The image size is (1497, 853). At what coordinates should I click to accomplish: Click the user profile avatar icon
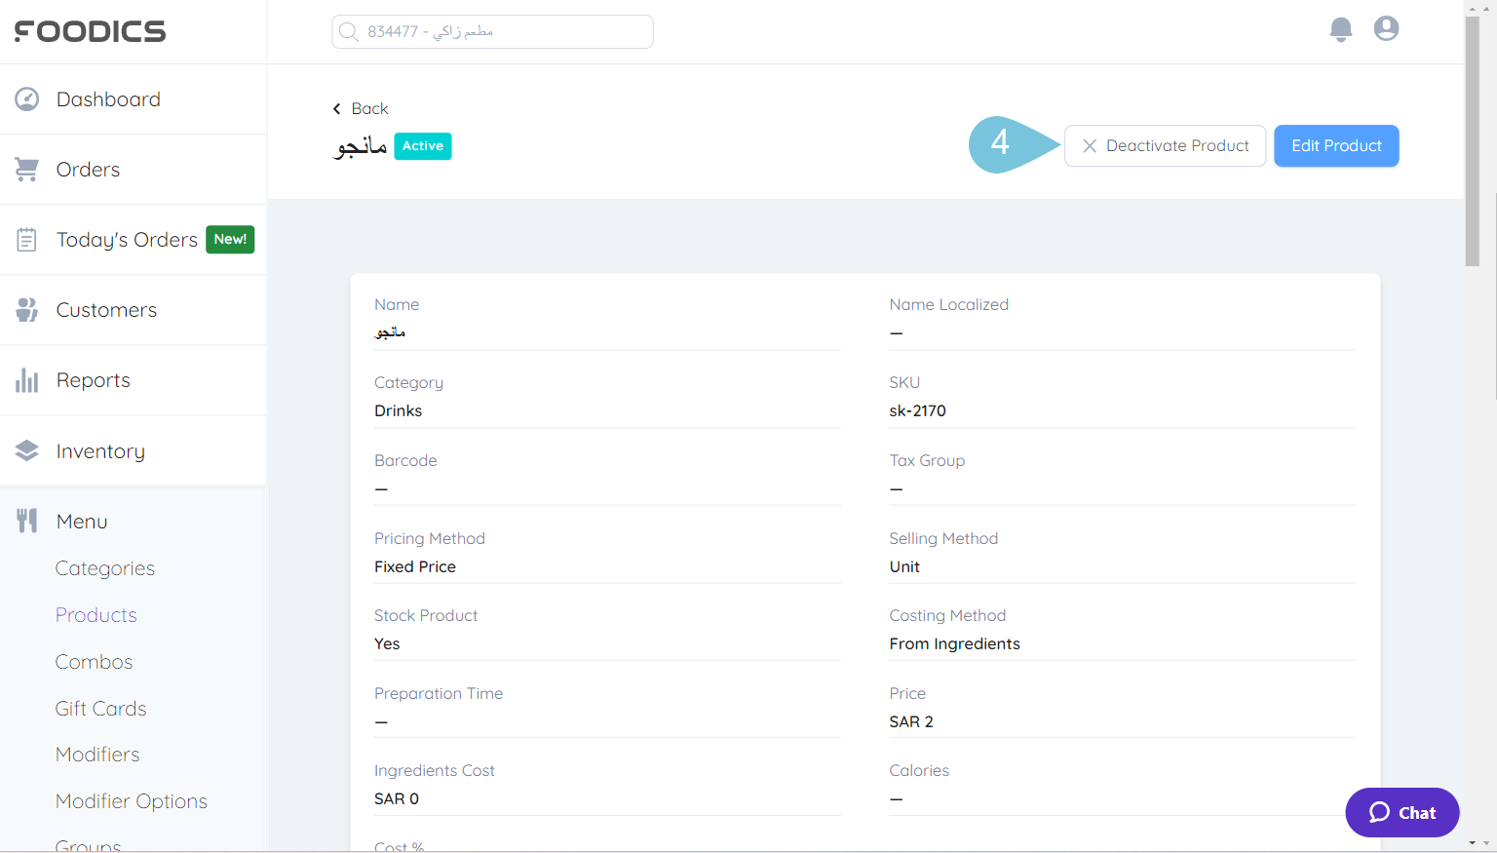pyautogui.click(x=1386, y=28)
